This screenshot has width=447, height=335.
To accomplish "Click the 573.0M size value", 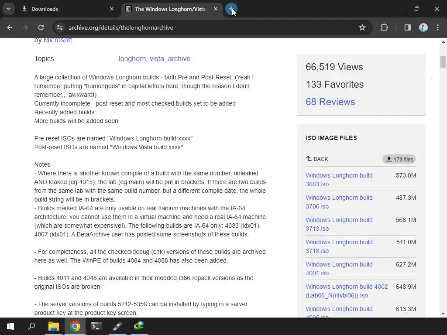I will (406, 175).
